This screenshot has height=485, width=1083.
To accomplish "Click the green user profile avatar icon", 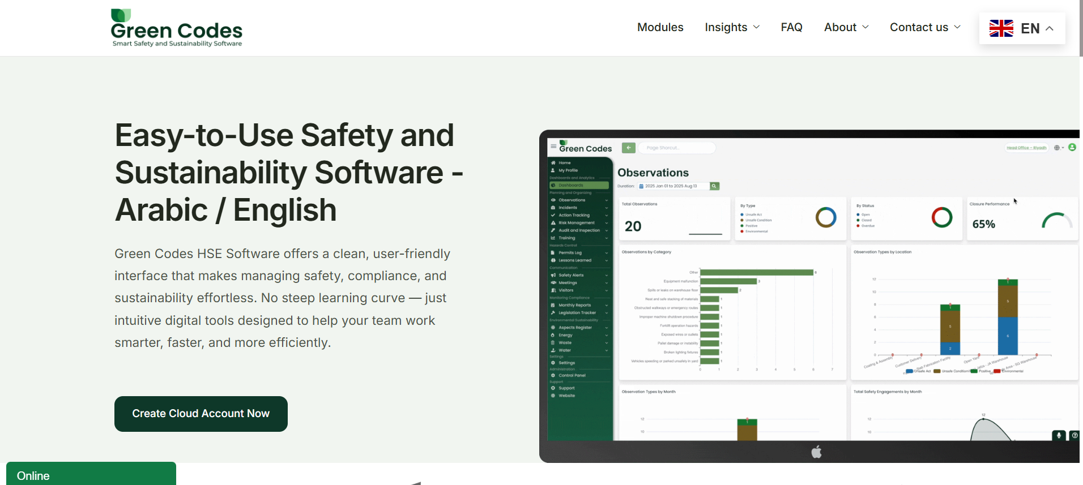I will 1072,147.
